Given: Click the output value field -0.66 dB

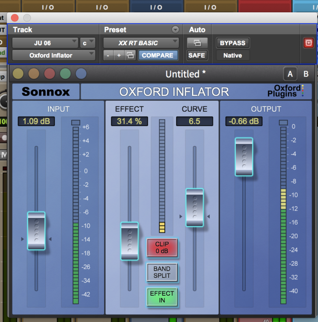Looking at the screenshot, I should pyautogui.click(x=244, y=121).
